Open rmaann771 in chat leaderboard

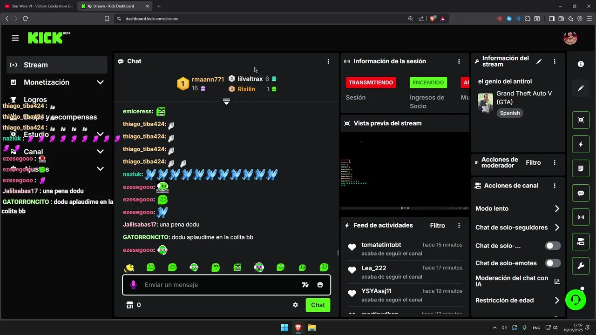208,80
